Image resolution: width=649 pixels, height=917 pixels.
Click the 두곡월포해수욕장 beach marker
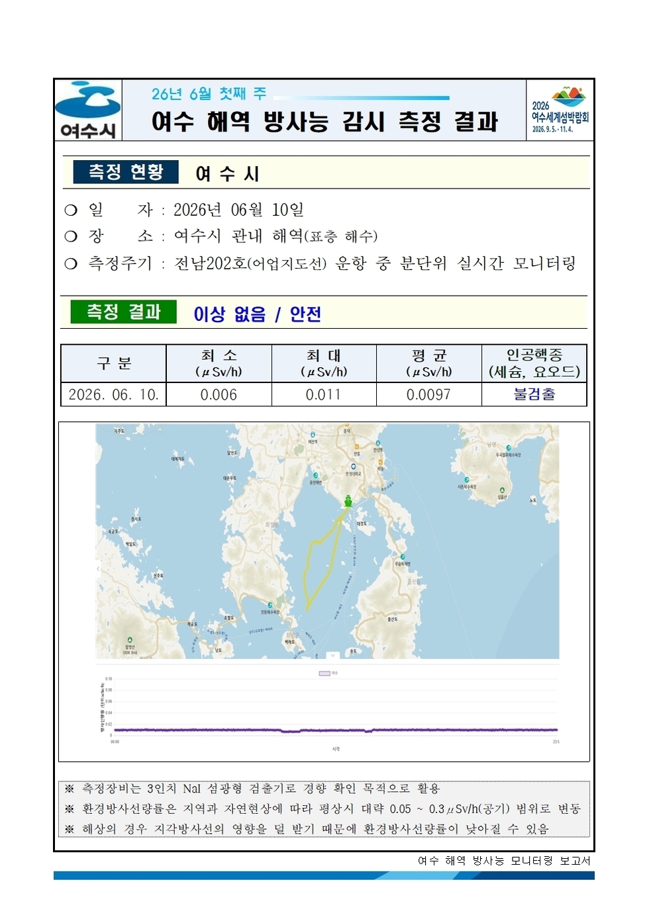point(508,449)
